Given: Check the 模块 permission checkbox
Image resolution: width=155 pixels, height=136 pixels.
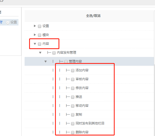Looking at the screenshot, I should pos(40,35).
